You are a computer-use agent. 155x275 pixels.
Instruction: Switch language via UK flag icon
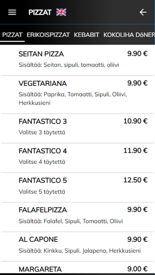coord(61,12)
